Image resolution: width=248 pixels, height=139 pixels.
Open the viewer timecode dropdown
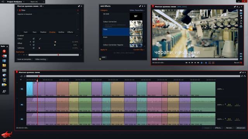pyautogui.click(x=158, y=63)
